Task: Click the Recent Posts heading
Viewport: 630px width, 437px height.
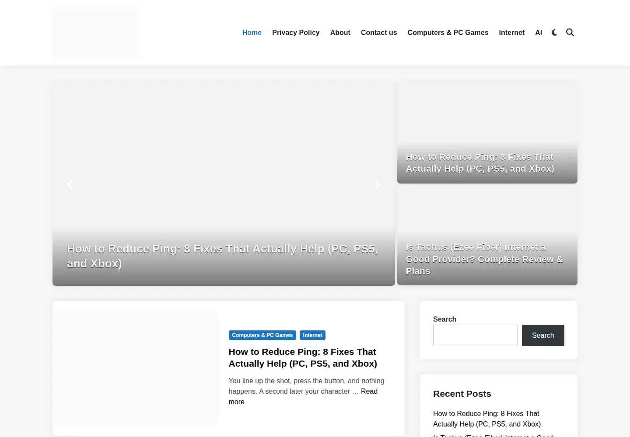Action: (x=462, y=394)
